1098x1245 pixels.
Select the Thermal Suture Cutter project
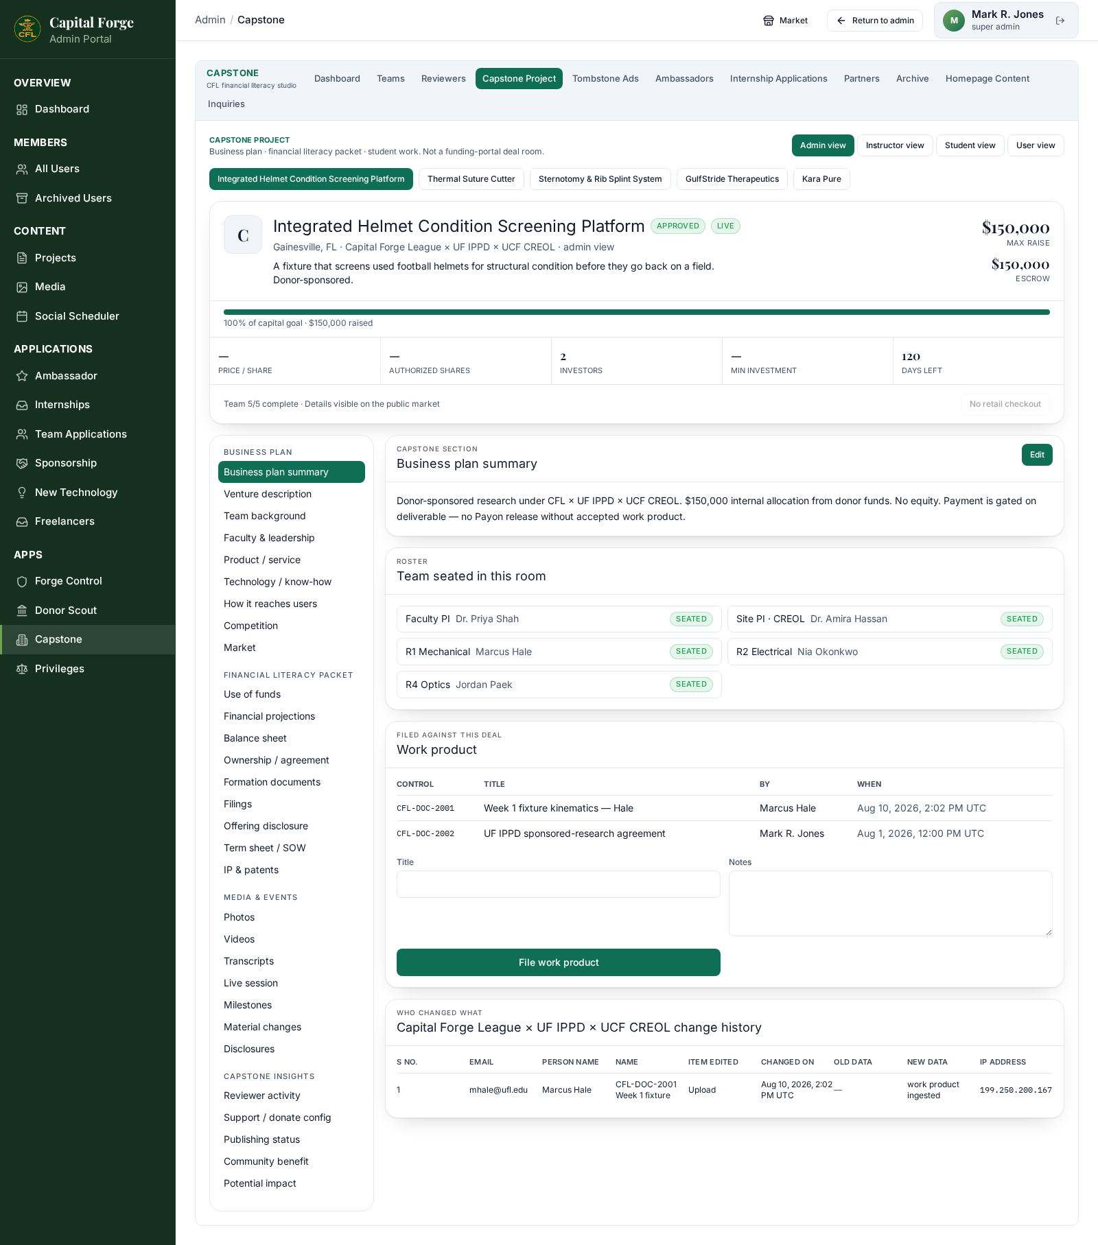coord(471,179)
